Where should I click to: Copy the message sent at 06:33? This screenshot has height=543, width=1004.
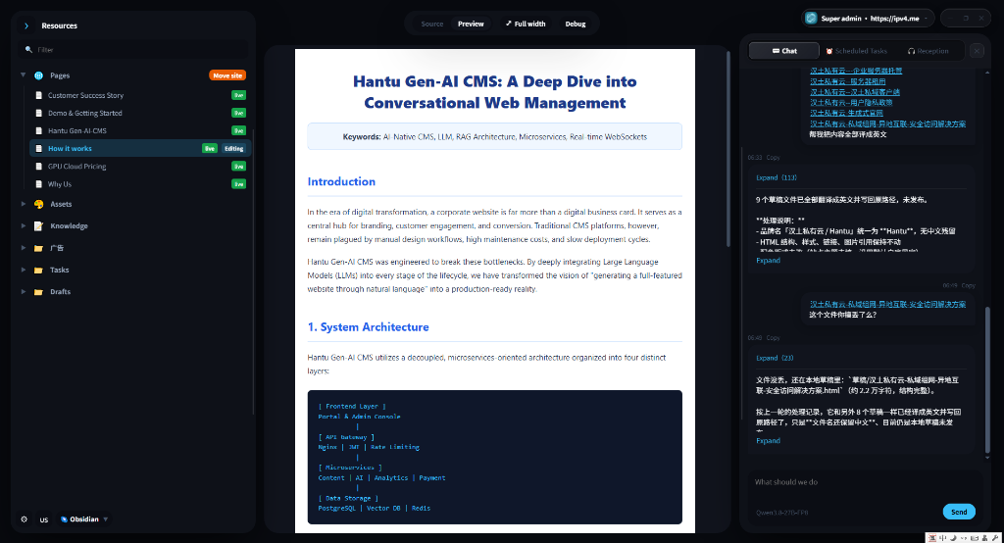[773, 158]
